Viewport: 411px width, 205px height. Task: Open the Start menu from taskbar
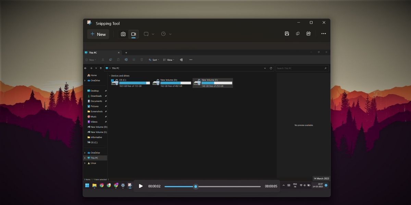(87, 186)
